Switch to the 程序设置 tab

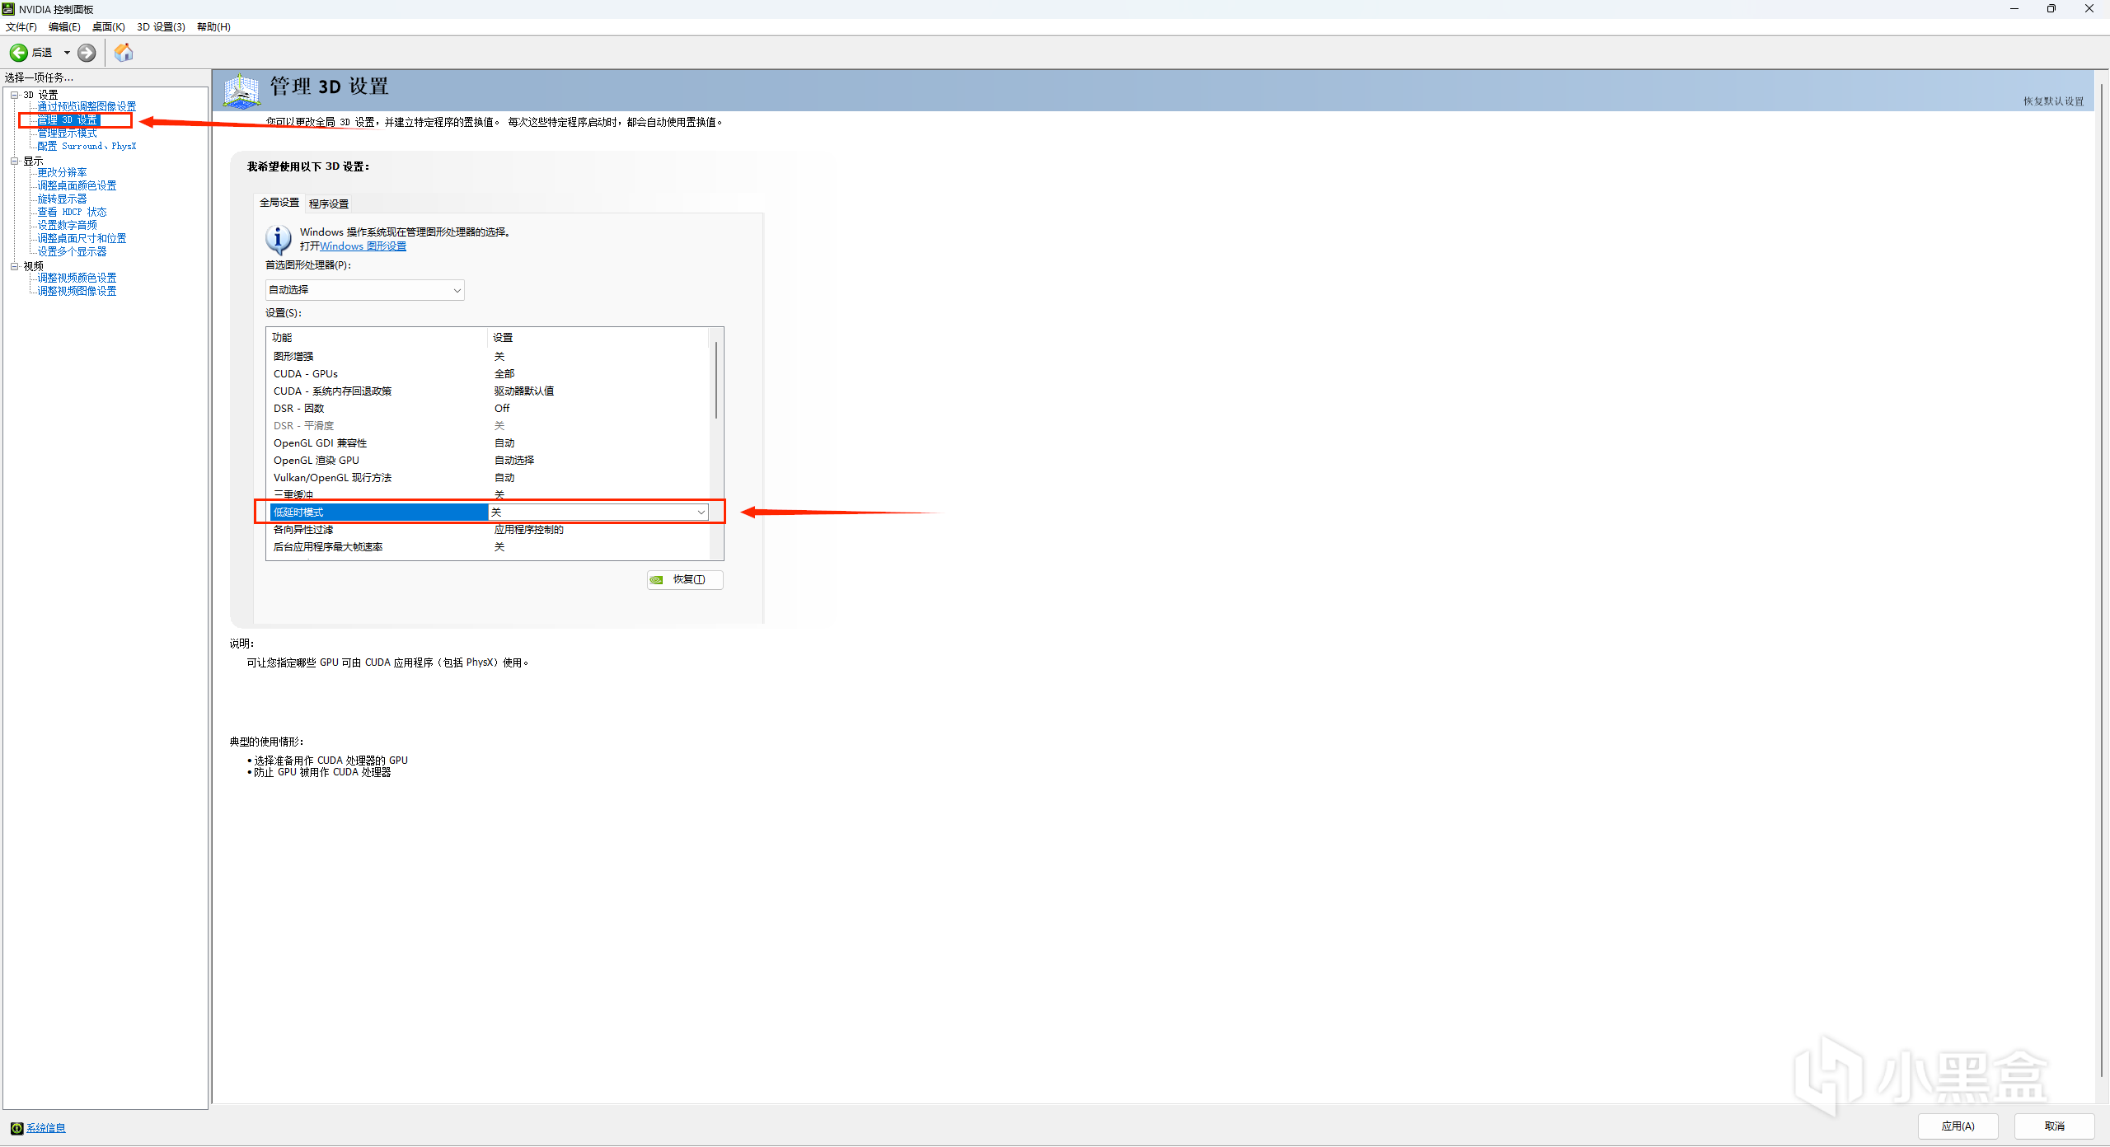[x=328, y=204]
